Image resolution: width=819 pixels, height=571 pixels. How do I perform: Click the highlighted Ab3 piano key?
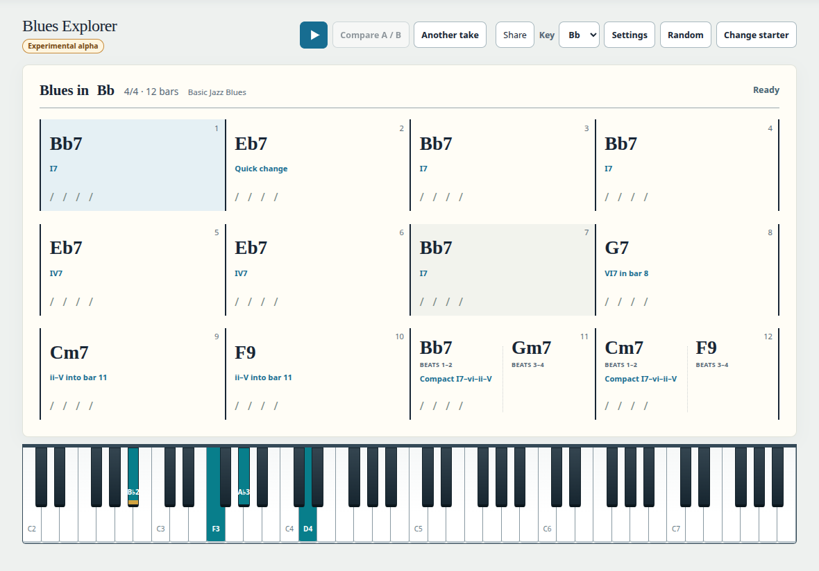244,477
